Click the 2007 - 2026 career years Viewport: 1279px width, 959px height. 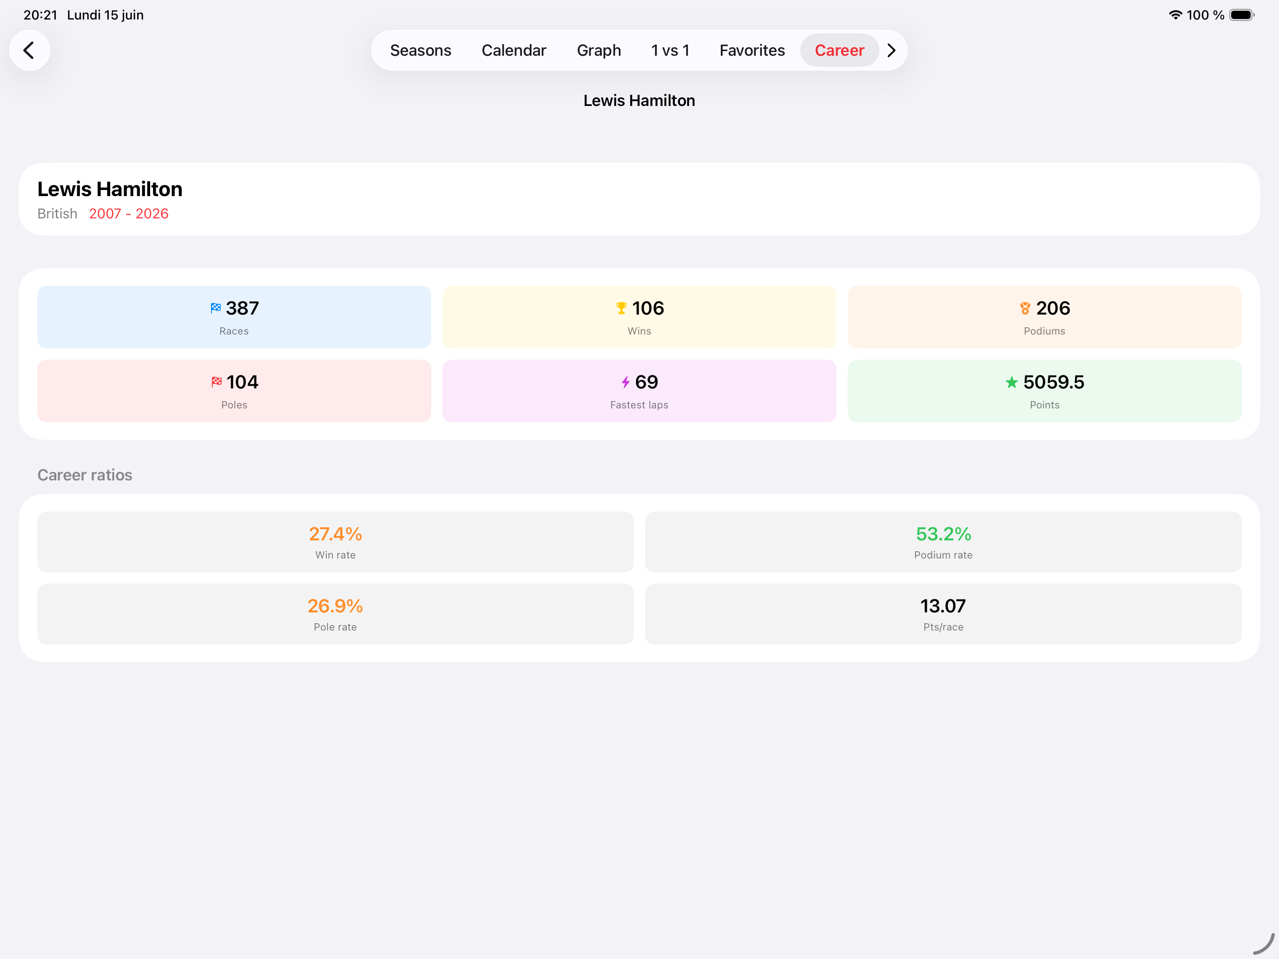point(128,214)
